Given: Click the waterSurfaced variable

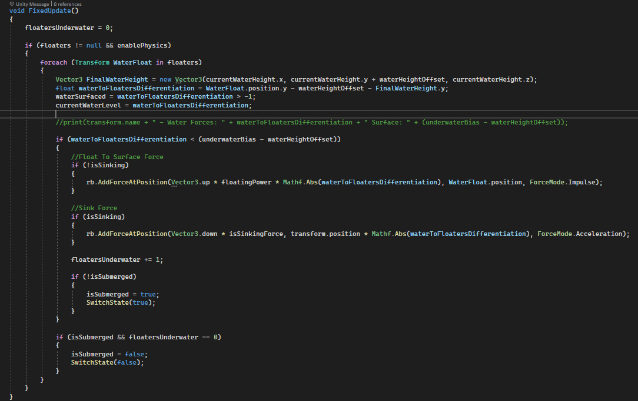Looking at the screenshot, I should click(81, 97).
